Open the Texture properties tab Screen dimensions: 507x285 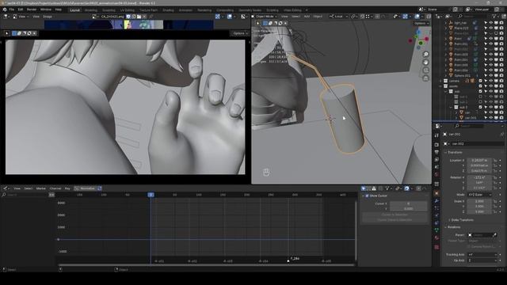tap(436, 247)
